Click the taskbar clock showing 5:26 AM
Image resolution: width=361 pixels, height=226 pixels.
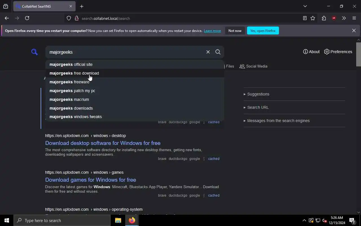pos(337,220)
